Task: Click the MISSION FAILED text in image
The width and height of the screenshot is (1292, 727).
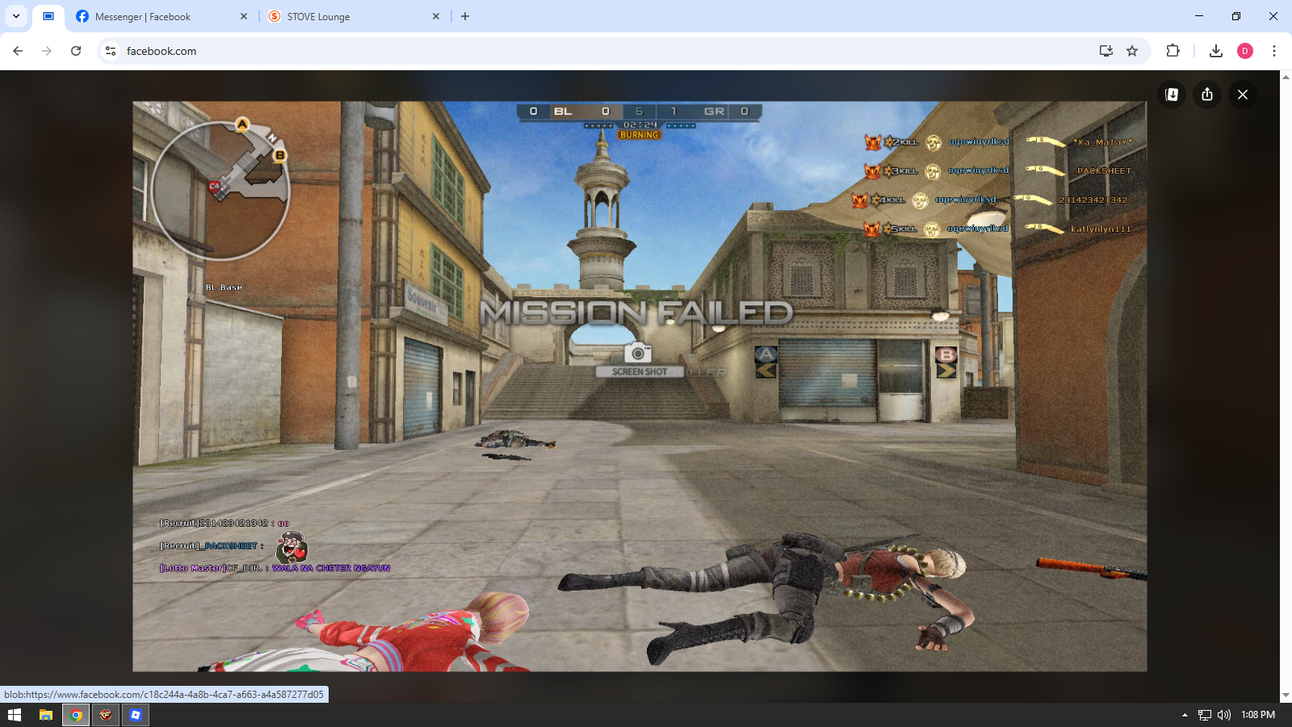Action: [636, 313]
